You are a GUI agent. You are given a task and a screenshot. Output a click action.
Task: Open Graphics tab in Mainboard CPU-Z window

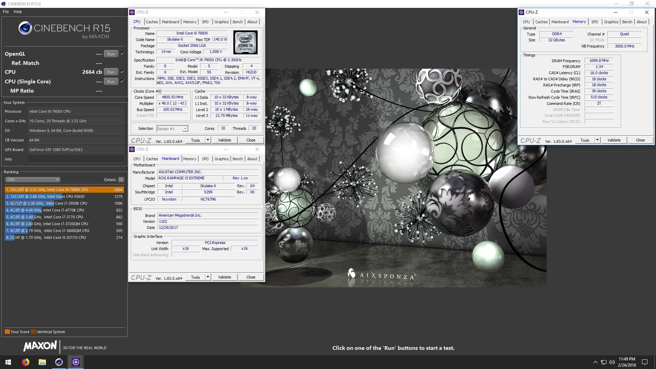(221, 159)
